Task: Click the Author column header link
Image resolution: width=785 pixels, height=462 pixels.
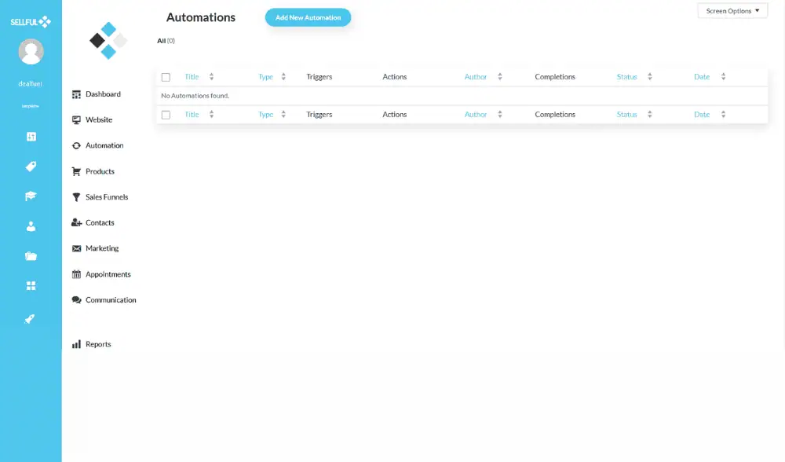Action: click(476, 77)
